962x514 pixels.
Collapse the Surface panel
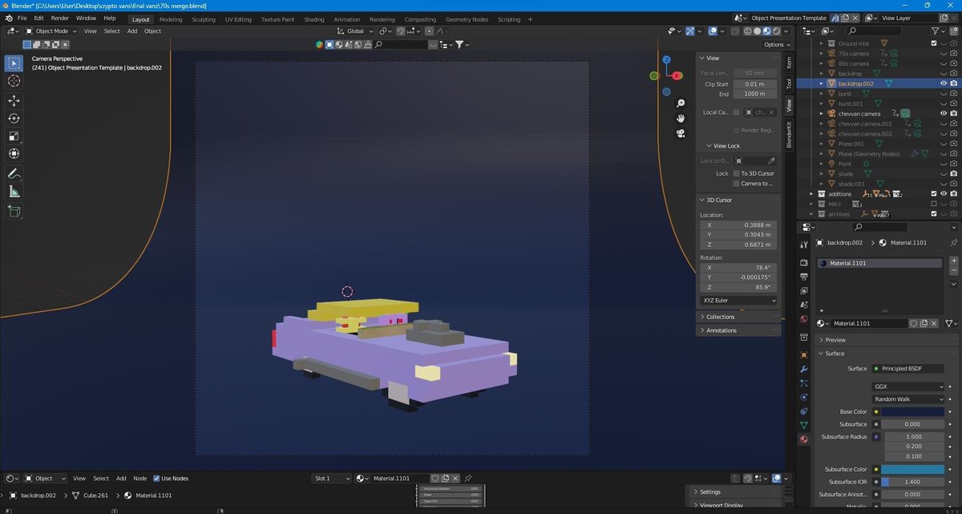(885, 354)
